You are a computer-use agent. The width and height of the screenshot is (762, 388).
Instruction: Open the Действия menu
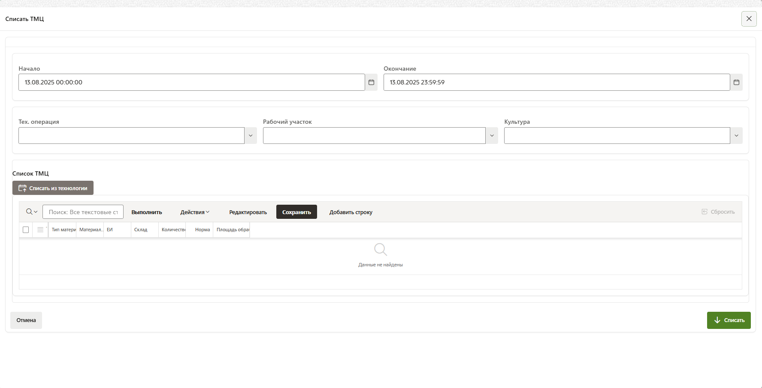[x=195, y=212]
